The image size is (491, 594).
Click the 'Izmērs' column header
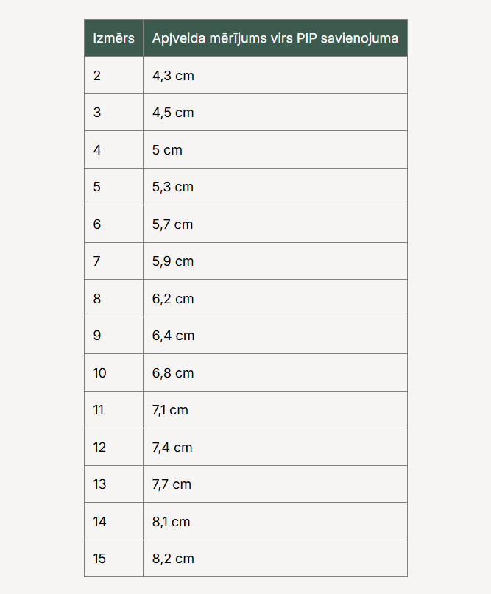coord(113,38)
